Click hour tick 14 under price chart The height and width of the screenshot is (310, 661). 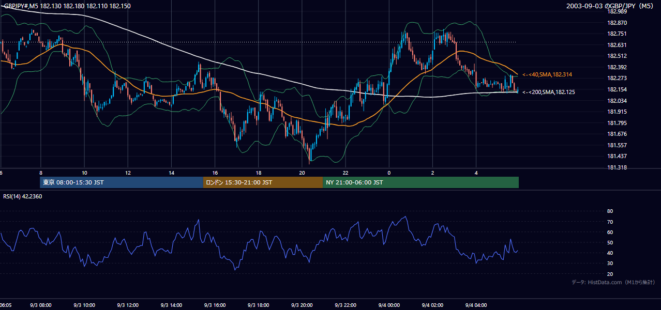(x=171, y=173)
